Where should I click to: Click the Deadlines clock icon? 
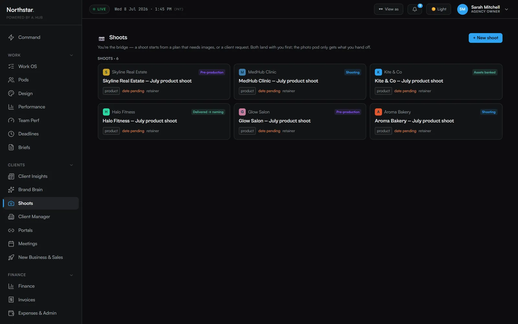(11, 134)
